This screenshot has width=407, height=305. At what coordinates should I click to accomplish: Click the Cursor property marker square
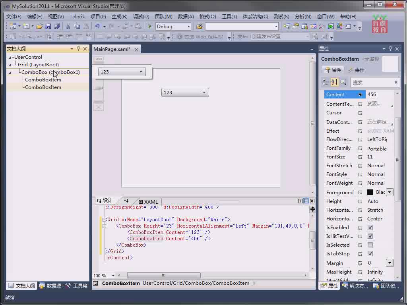[x=360, y=113]
